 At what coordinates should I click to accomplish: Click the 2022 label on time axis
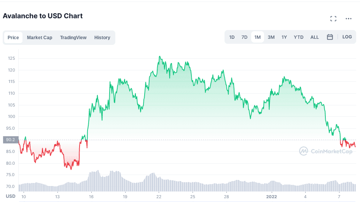tap(272, 197)
